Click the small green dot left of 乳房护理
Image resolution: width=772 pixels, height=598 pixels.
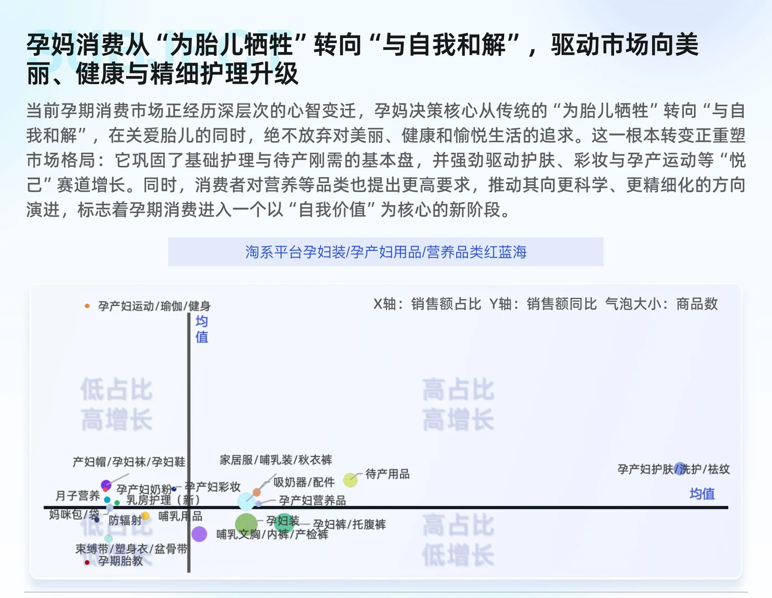click(x=117, y=503)
